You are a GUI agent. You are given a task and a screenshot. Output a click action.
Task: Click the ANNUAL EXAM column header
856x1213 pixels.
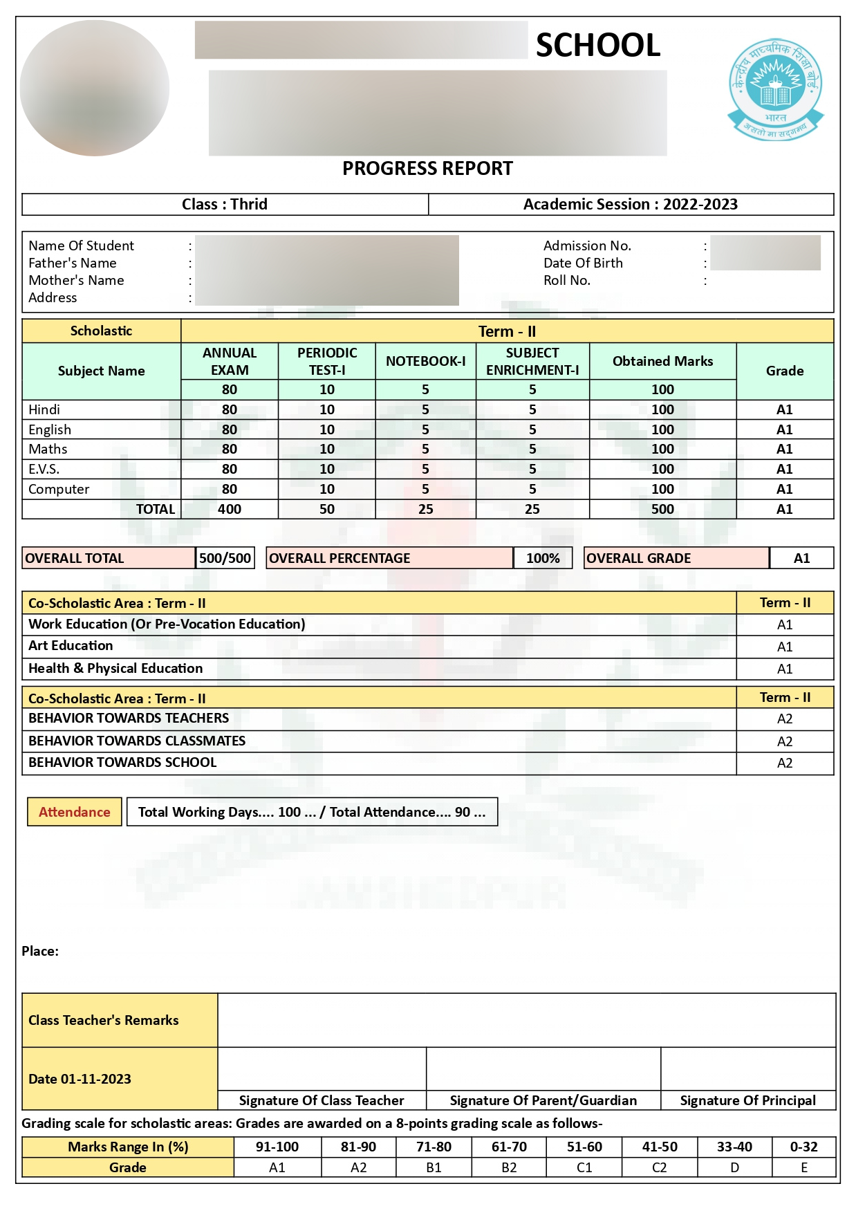point(230,361)
